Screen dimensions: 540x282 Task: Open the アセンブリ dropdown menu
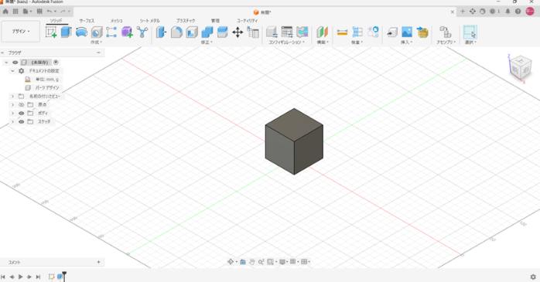point(446,42)
